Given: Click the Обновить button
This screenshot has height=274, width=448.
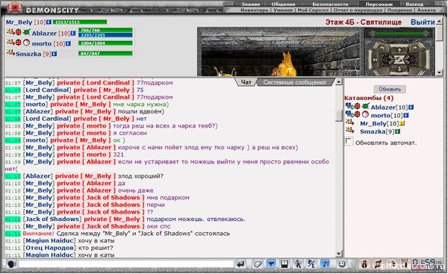Looking at the screenshot, I should 390,89.
